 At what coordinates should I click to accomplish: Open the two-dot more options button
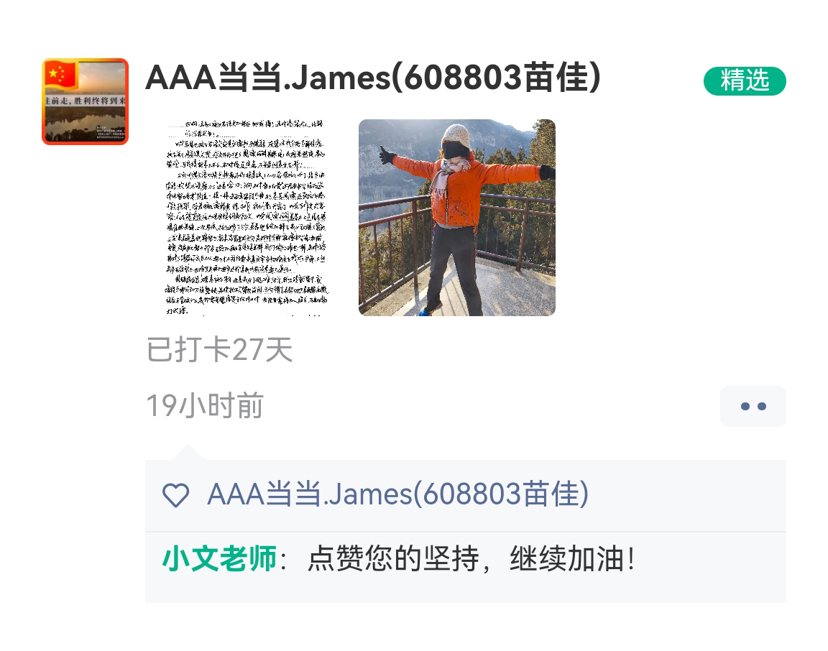(x=753, y=406)
